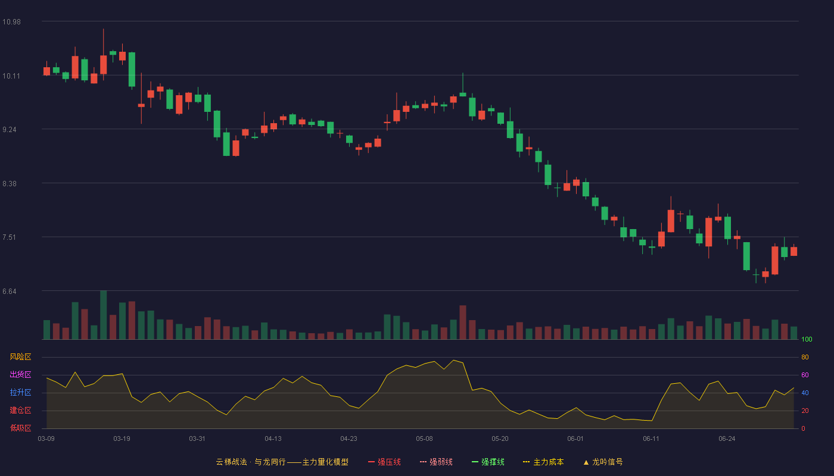Click the blue 40 indicator scale value
834x476 pixels.
tap(805, 393)
